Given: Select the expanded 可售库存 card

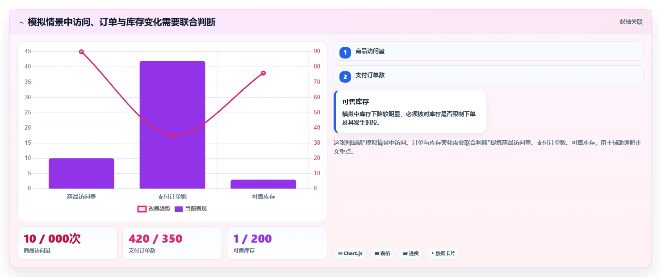Looking at the screenshot, I should click(x=410, y=112).
